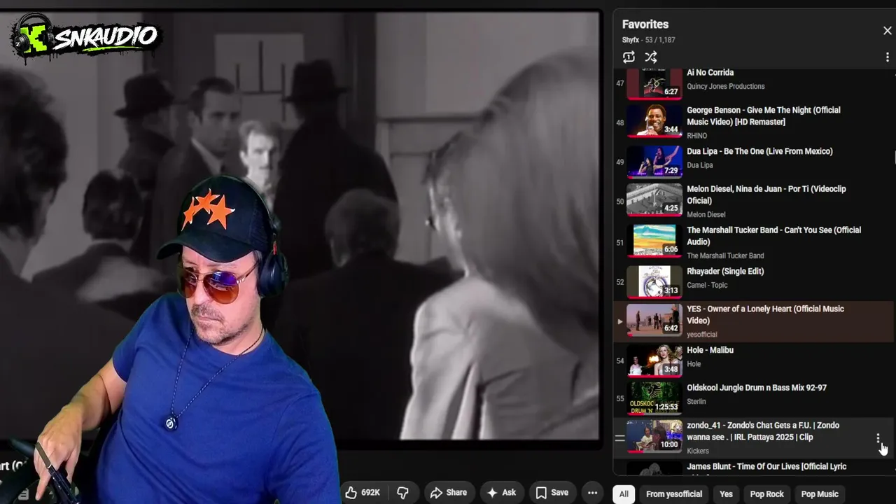Play the Dua Lipa Be The One thumbnail
Image resolution: width=896 pixels, height=504 pixels.
[654, 162]
